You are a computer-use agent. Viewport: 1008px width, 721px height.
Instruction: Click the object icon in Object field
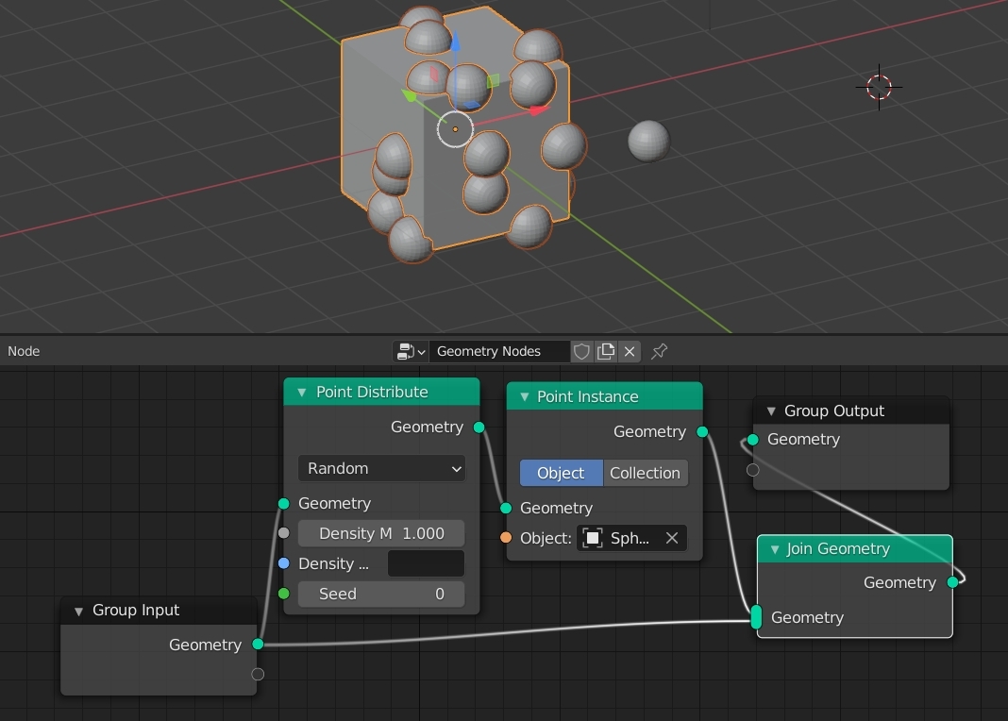coord(593,538)
